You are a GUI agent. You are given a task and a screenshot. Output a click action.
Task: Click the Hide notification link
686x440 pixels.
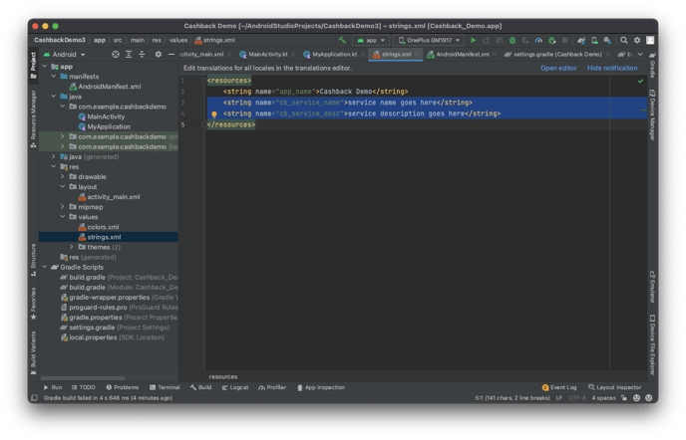[x=612, y=68]
